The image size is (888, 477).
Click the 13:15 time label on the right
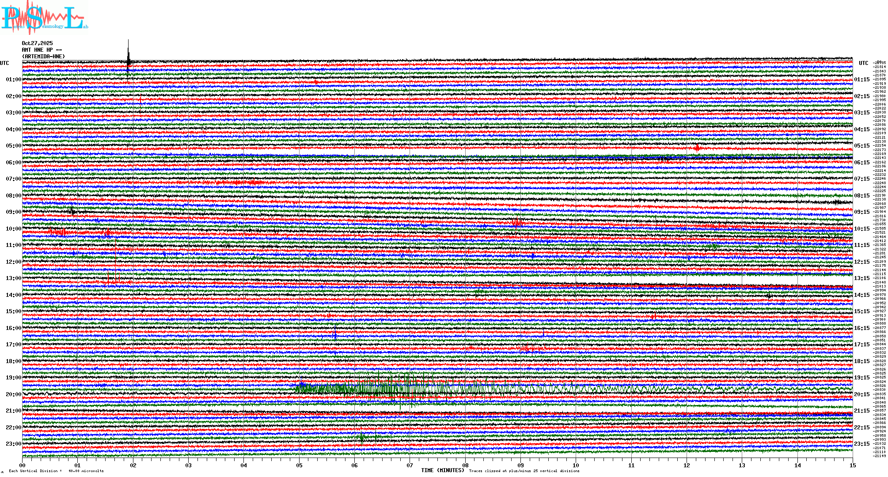(861, 278)
